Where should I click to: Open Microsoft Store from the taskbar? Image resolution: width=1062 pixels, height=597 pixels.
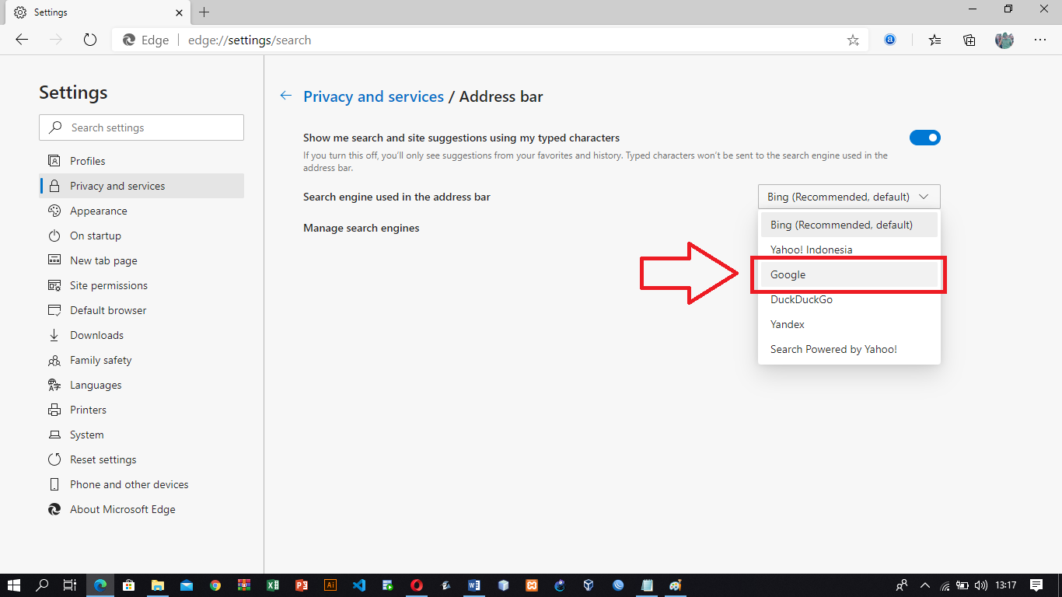point(129,585)
